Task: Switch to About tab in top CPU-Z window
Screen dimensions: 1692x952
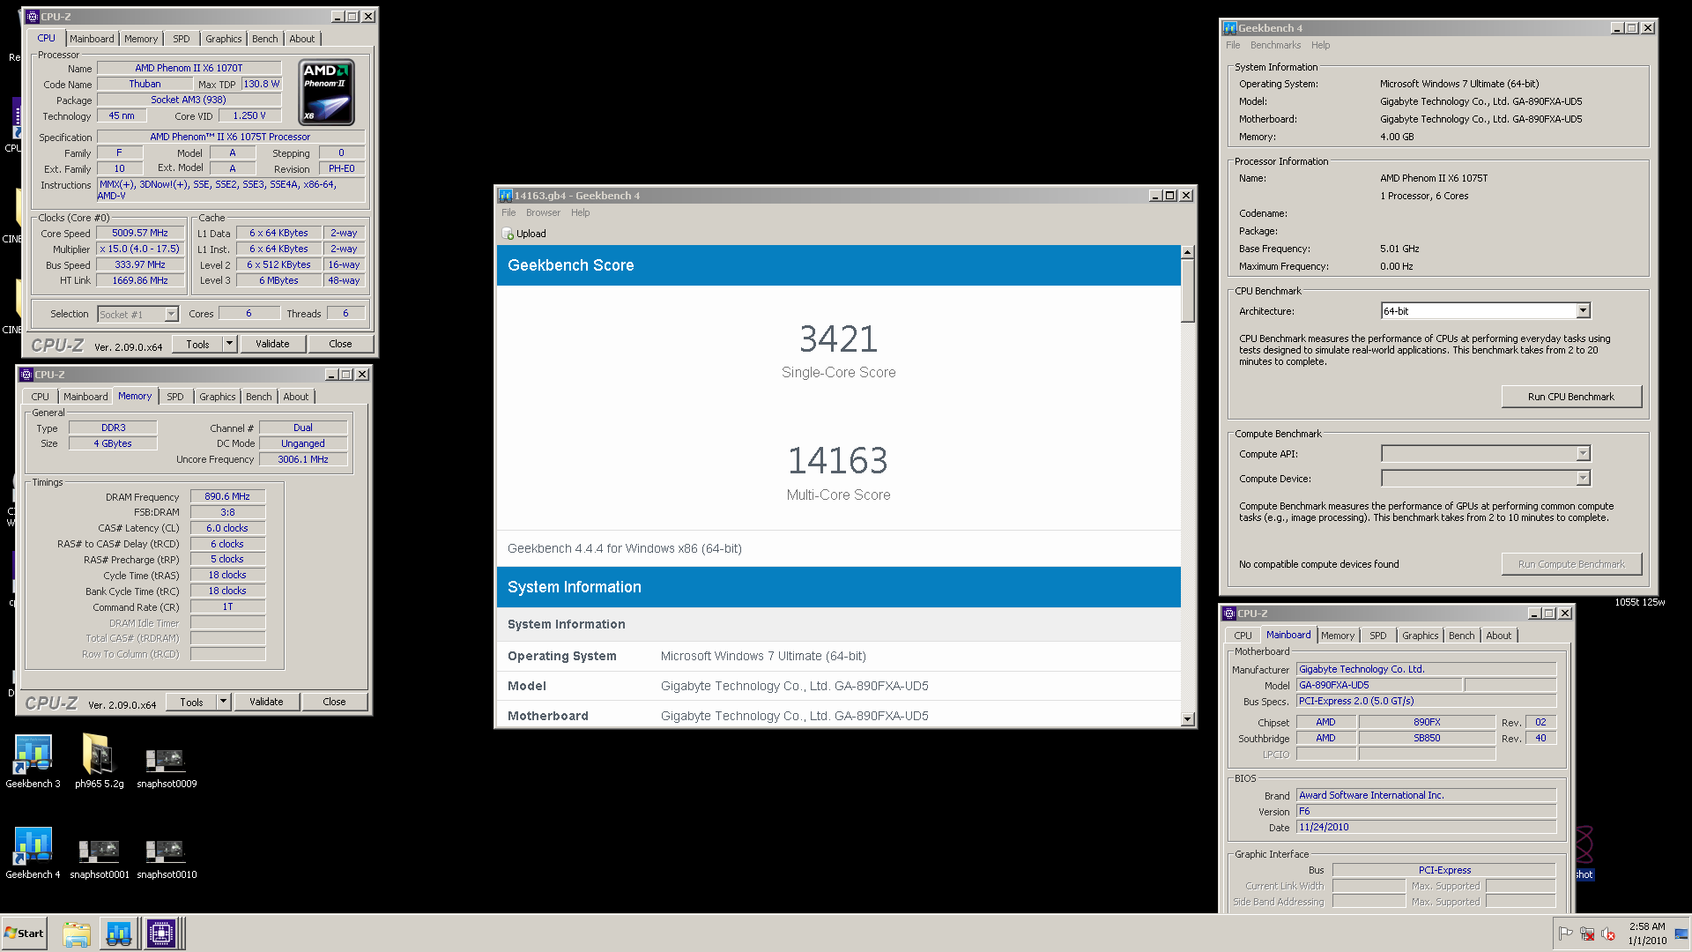Action: pyautogui.click(x=301, y=39)
